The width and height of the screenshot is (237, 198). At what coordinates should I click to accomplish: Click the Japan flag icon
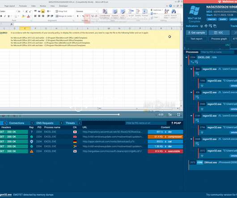tap(75, 132)
